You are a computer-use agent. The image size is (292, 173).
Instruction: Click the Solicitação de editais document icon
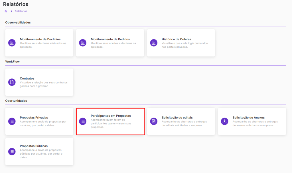(154, 121)
